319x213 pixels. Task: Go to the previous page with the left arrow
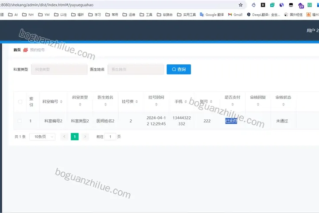[64, 137]
